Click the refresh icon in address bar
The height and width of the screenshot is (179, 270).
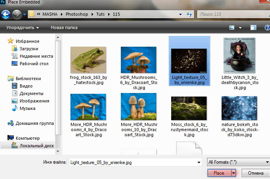189,14
